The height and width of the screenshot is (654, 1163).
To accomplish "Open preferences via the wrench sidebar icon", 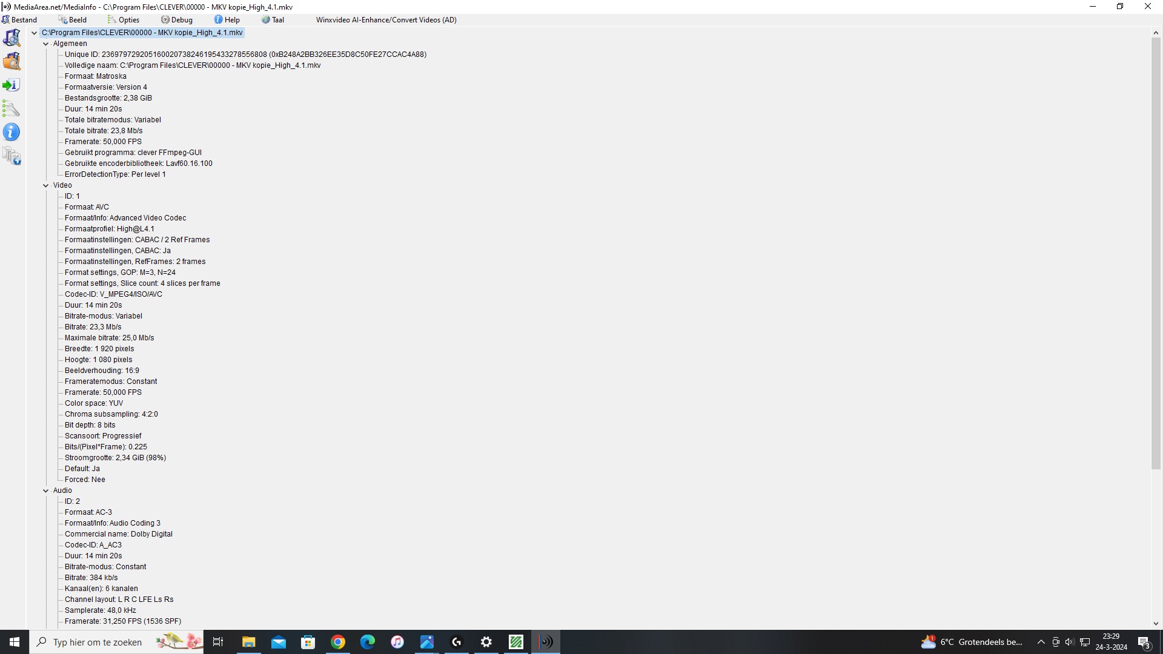I will tap(12, 109).
